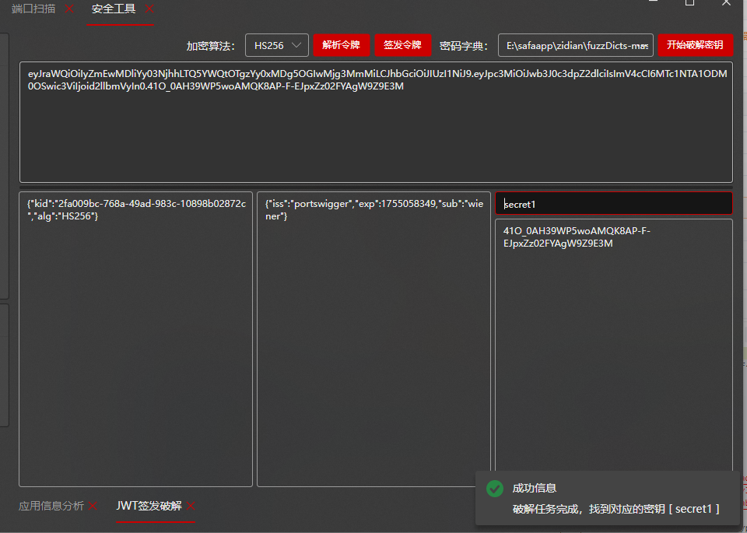Dismiss the 成功信息 success notification
747x533 pixels.
607,498
